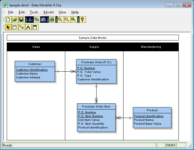
Task: Click Product Identification key in Product entity
Action: pyautogui.click(x=149, y=116)
